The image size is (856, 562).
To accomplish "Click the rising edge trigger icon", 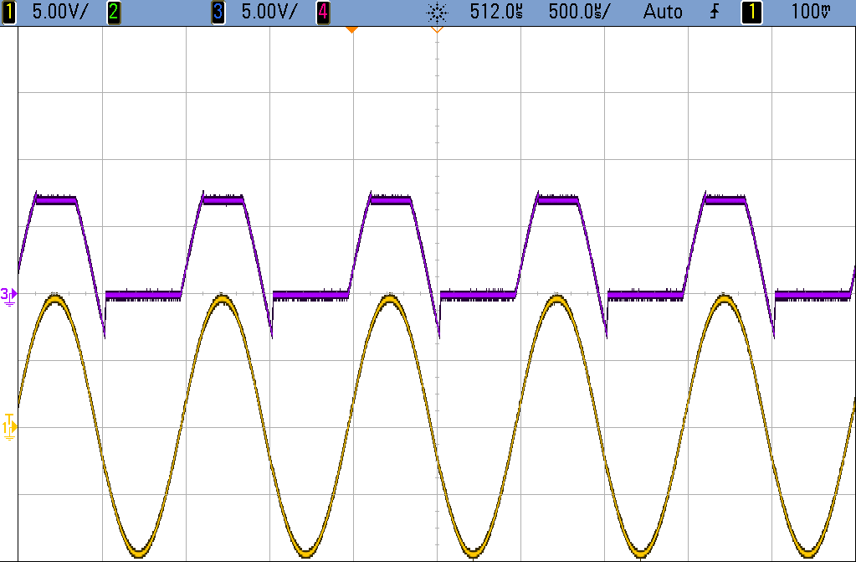I will tap(715, 12).
